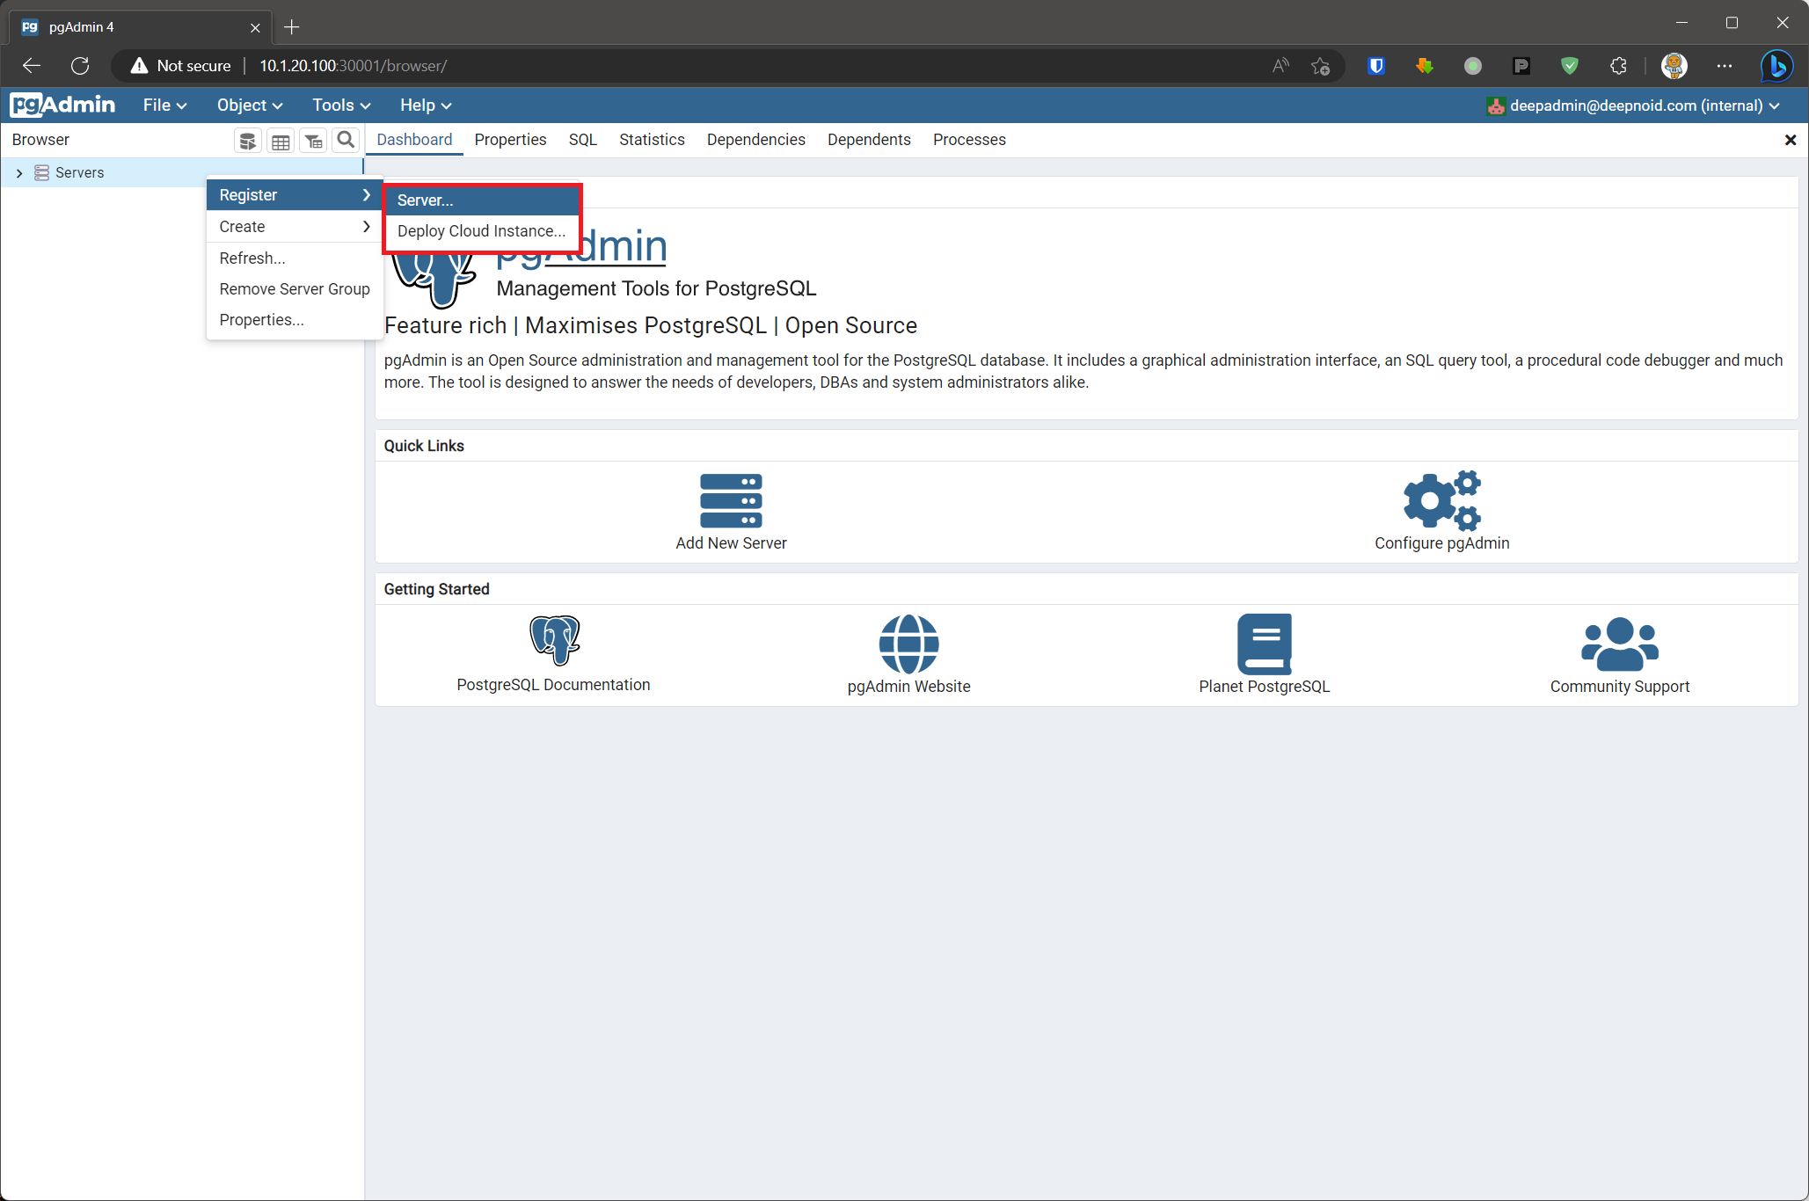The image size is (1809, 1201).
Task: Open the Bing sidebar icon
Action: (1776, 66)
